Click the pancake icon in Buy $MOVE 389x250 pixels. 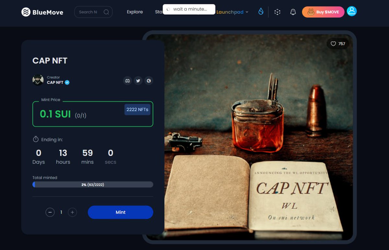pyautogui.click(x=311, y=12)
